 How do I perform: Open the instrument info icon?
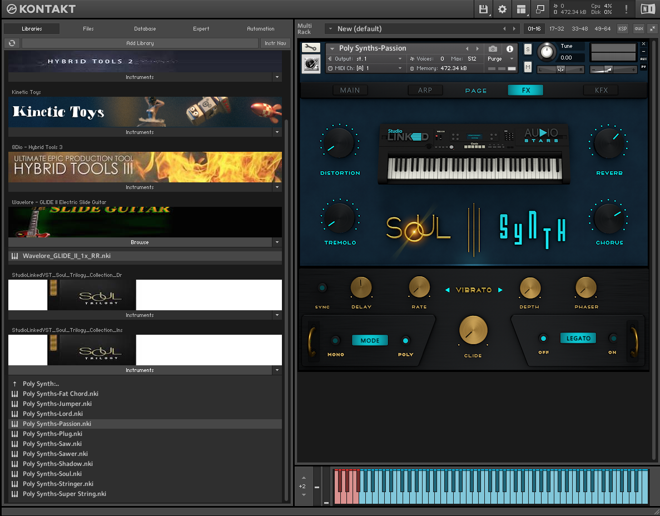pyautogui.click(x=510, y=48)
